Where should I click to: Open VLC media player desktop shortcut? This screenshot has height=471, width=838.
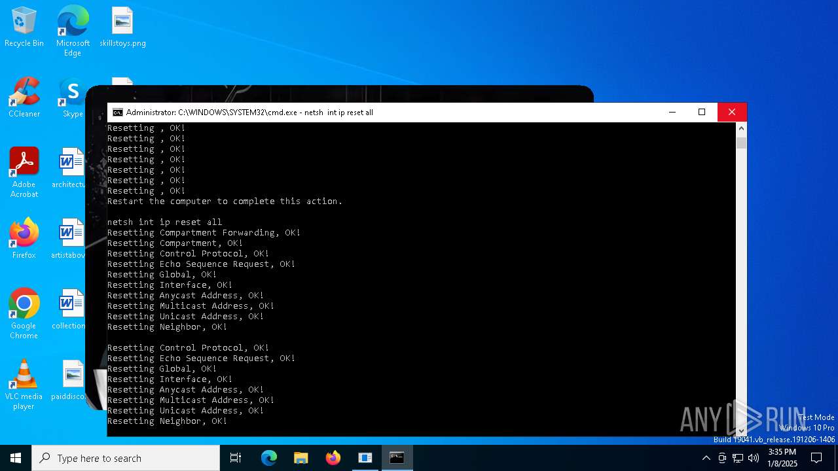[x=24, y=385]
